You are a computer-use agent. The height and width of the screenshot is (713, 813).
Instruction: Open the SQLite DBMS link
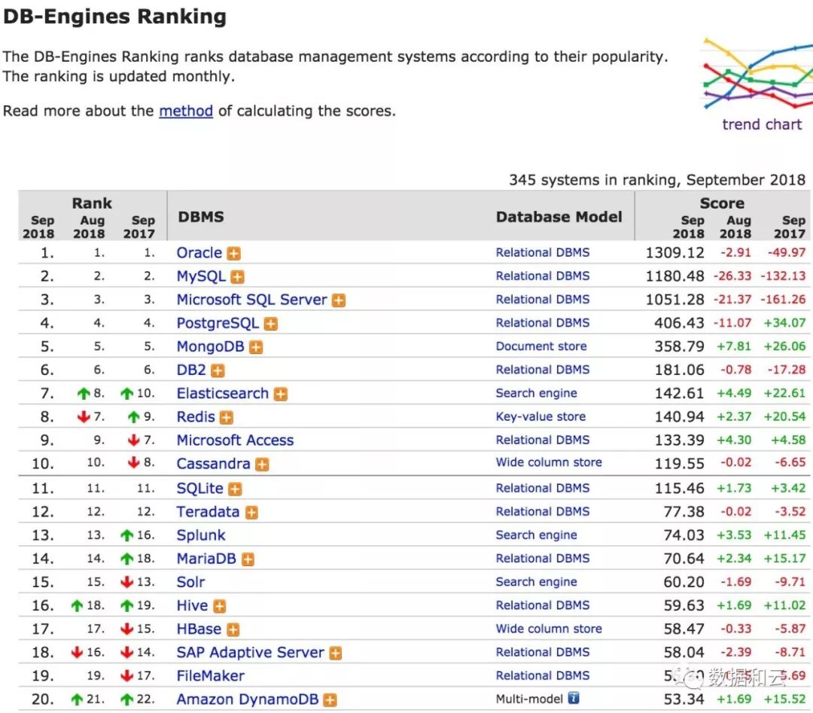pyautogui.click(x=199, y=488)
